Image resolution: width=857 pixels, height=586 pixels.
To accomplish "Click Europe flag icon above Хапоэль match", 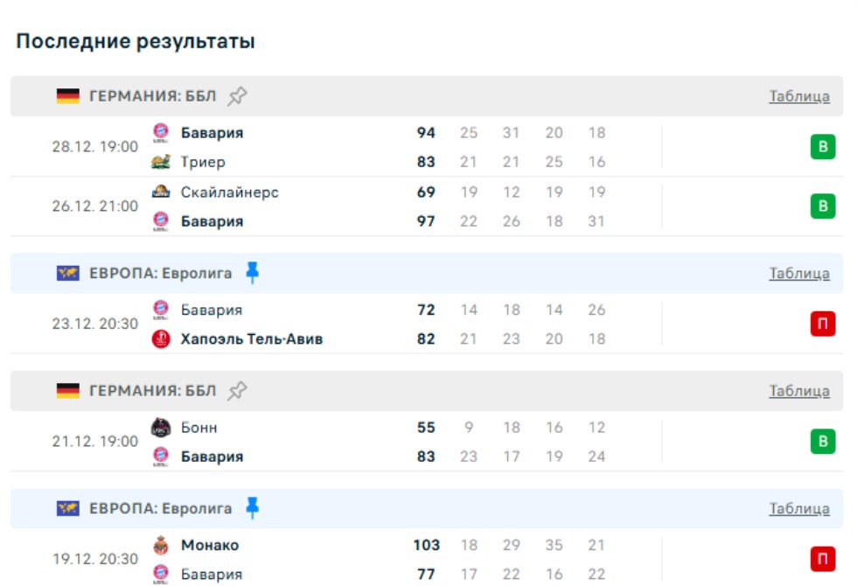I will click(x=67, y=274).
